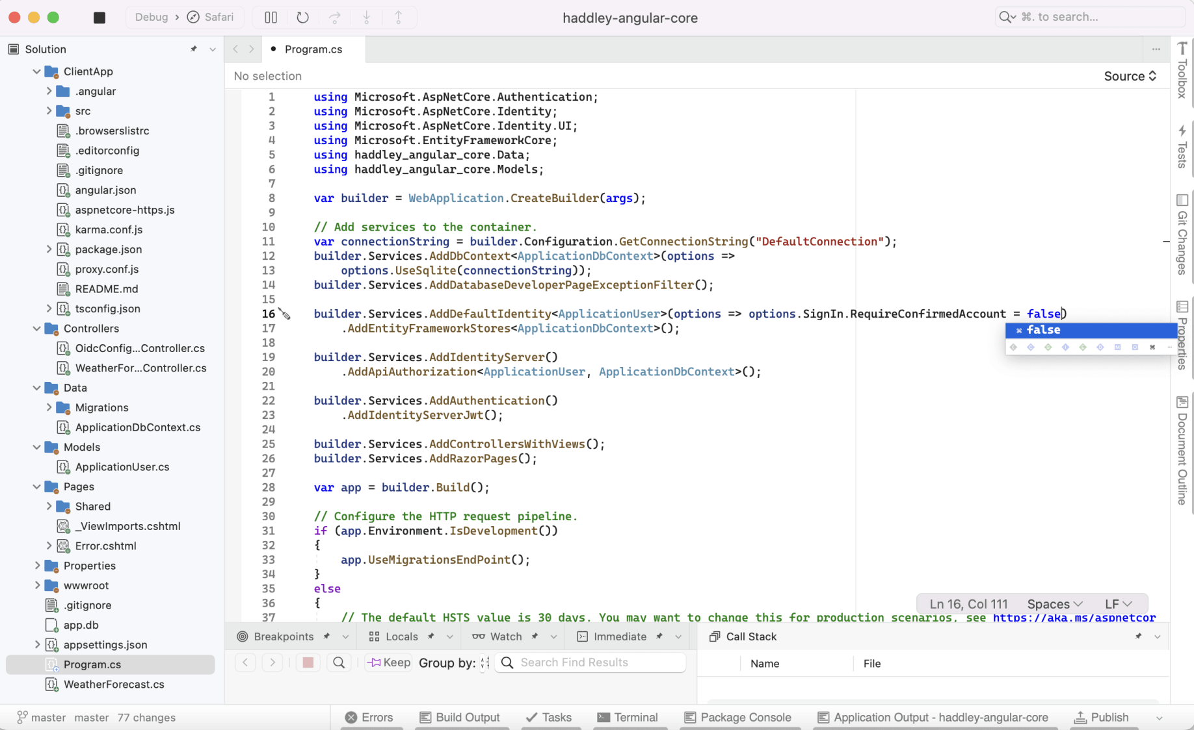The height and width of the screenshot is (730, 1194).
Task: Open the aka.ms/aspnetcore link in code
Action: tap(1074, 618)
